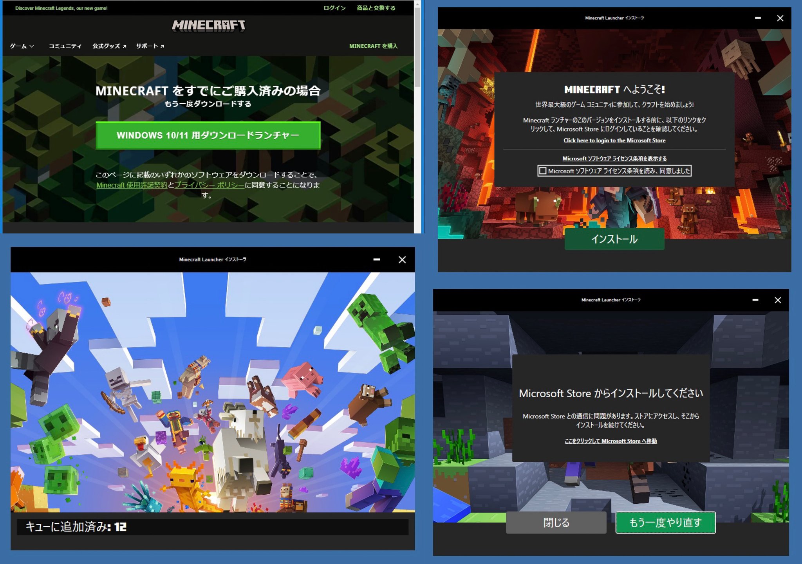The width and height of the screenshot is (802, 564).
Task: Click the 商品と交換する link
Action: click(x=376, y=8)
